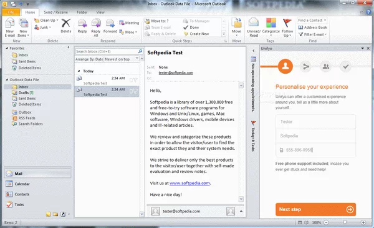This screenshot has width=374, height=228.
Task: Click the Meeting reply button
Action: tap(129, 23)
